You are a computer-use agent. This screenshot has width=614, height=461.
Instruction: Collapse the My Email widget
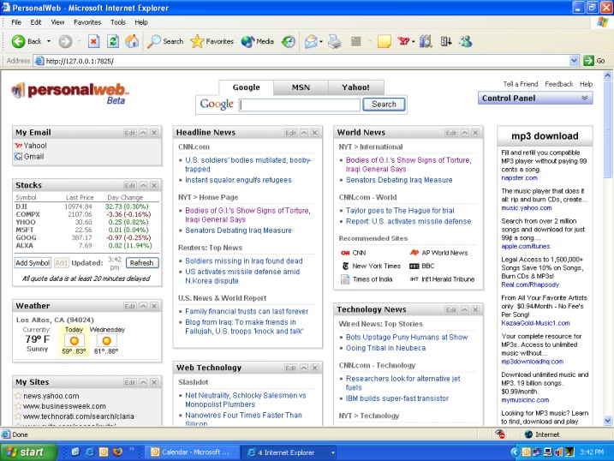(x=143, y=133)
